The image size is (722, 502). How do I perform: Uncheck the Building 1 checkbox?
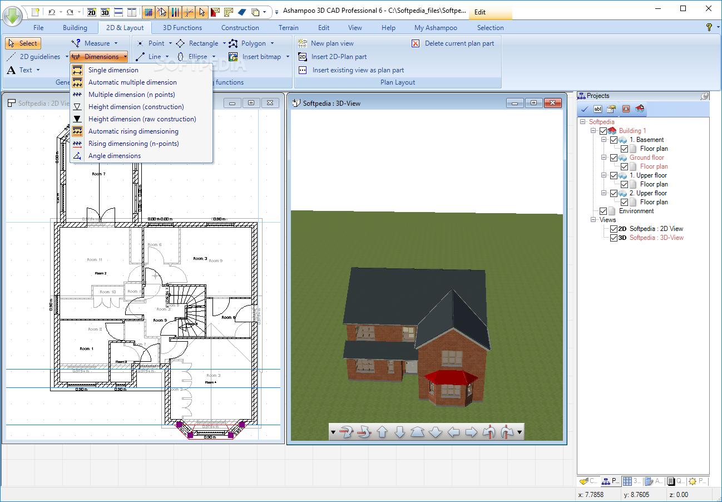(x=604, y=131)
